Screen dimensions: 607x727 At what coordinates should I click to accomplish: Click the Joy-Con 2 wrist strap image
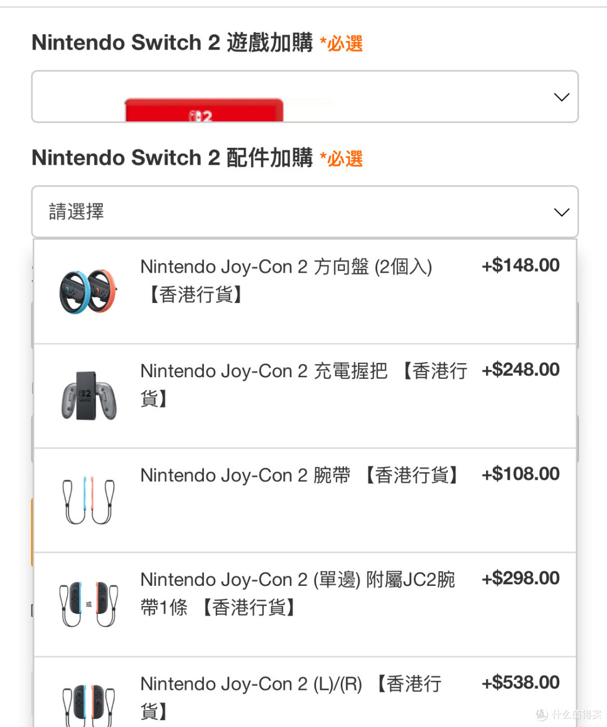click(x=89, y=500)
